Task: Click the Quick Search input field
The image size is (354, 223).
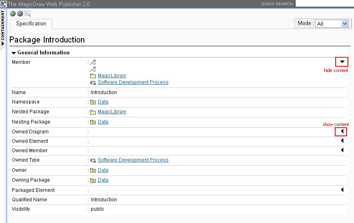Action: coord(324,4)
